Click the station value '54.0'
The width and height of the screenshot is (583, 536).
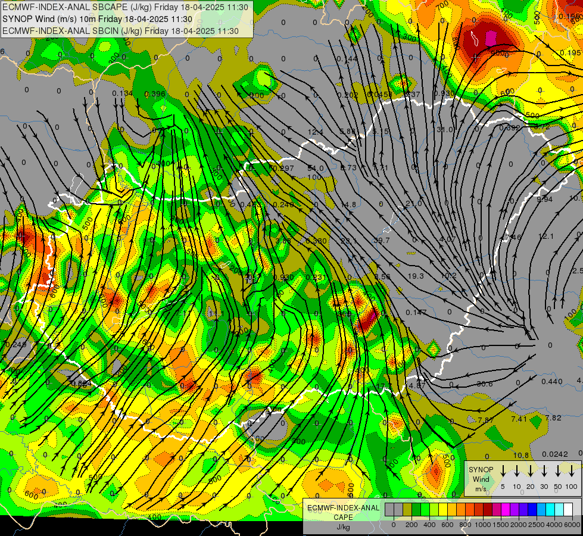(x=315, y=169)
